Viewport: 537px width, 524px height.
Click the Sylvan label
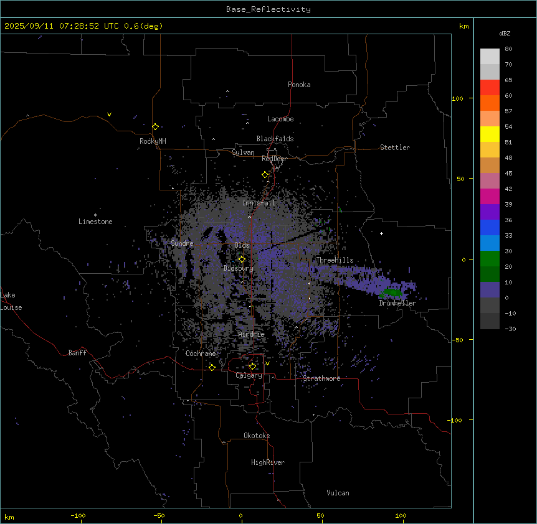point(243,152)
